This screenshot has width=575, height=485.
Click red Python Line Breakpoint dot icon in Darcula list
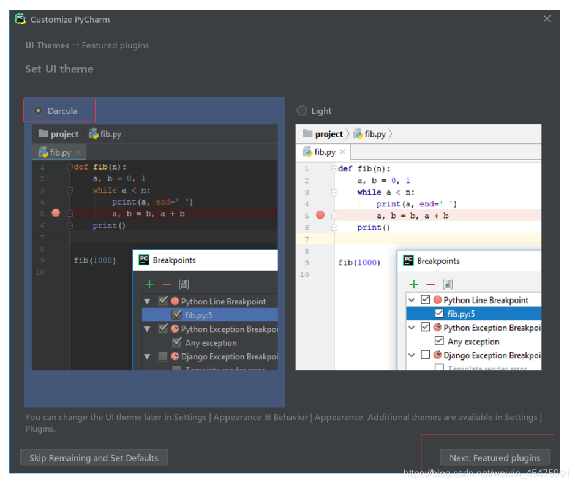pyautogui.click(x=175, y=301)
